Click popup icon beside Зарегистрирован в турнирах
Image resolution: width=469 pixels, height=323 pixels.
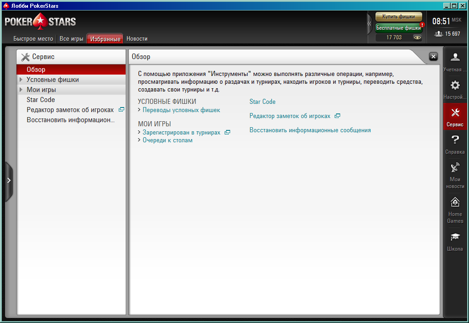(227, 132)
